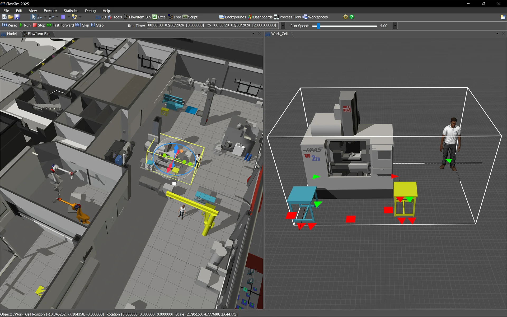
Task: Open the Global Preferences gear icon
Action: pos(345,17)
